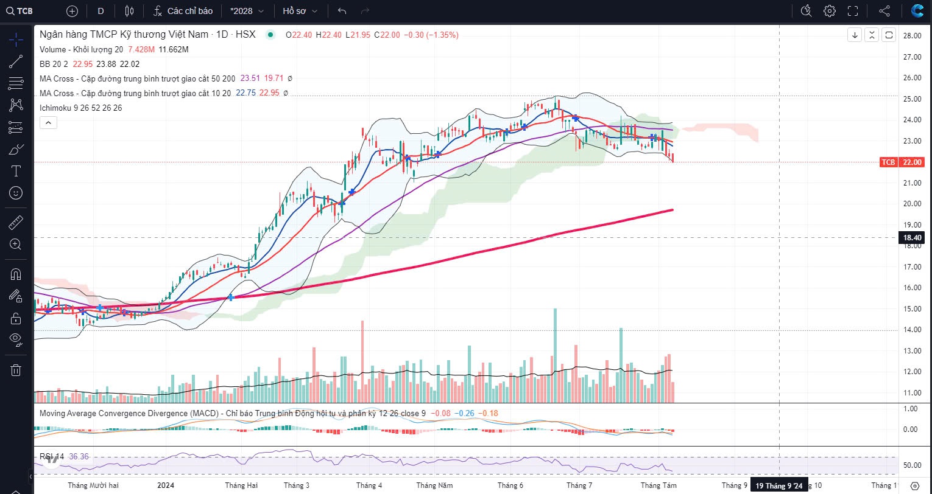Click the redo arrow
Screen dimensions: 932x494
[x=365, y=11]
